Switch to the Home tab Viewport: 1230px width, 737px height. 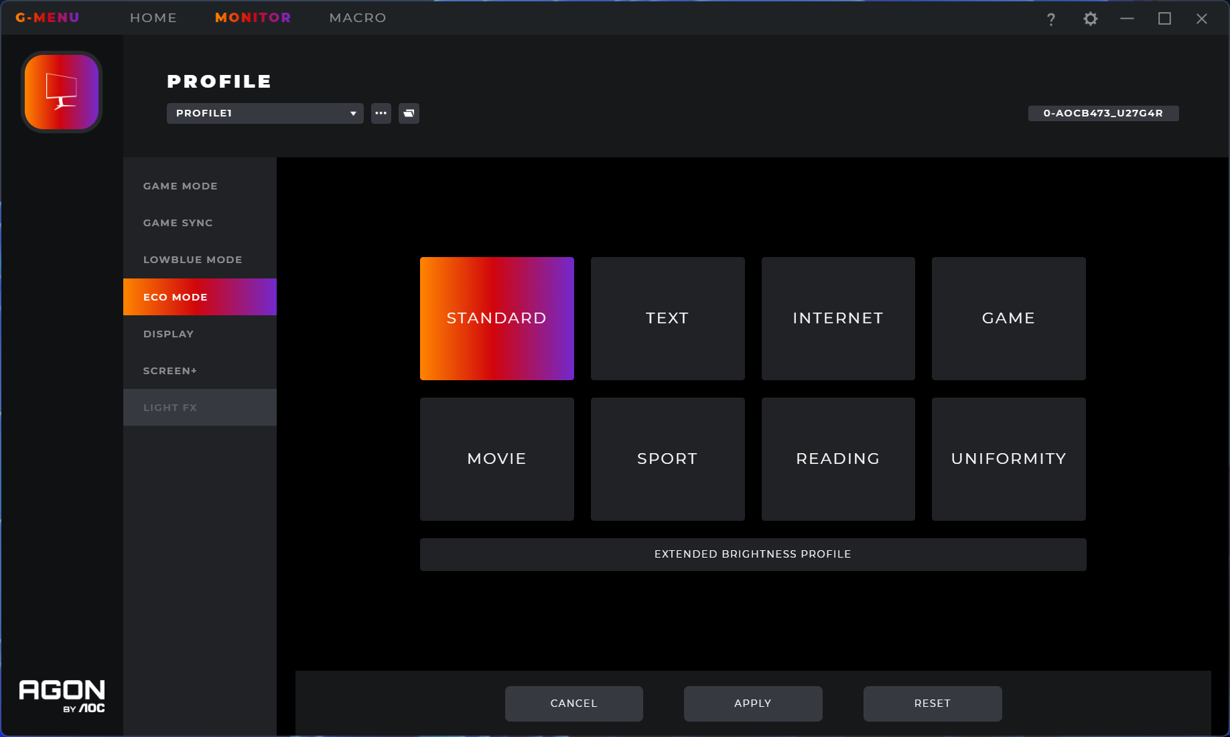[153, 17]
